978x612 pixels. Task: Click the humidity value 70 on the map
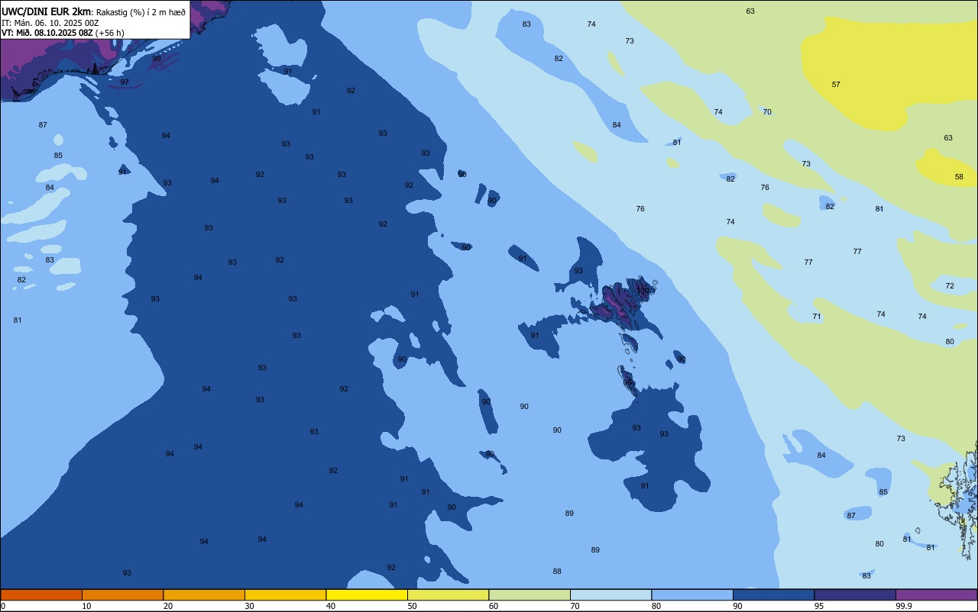tap(767, 112)
